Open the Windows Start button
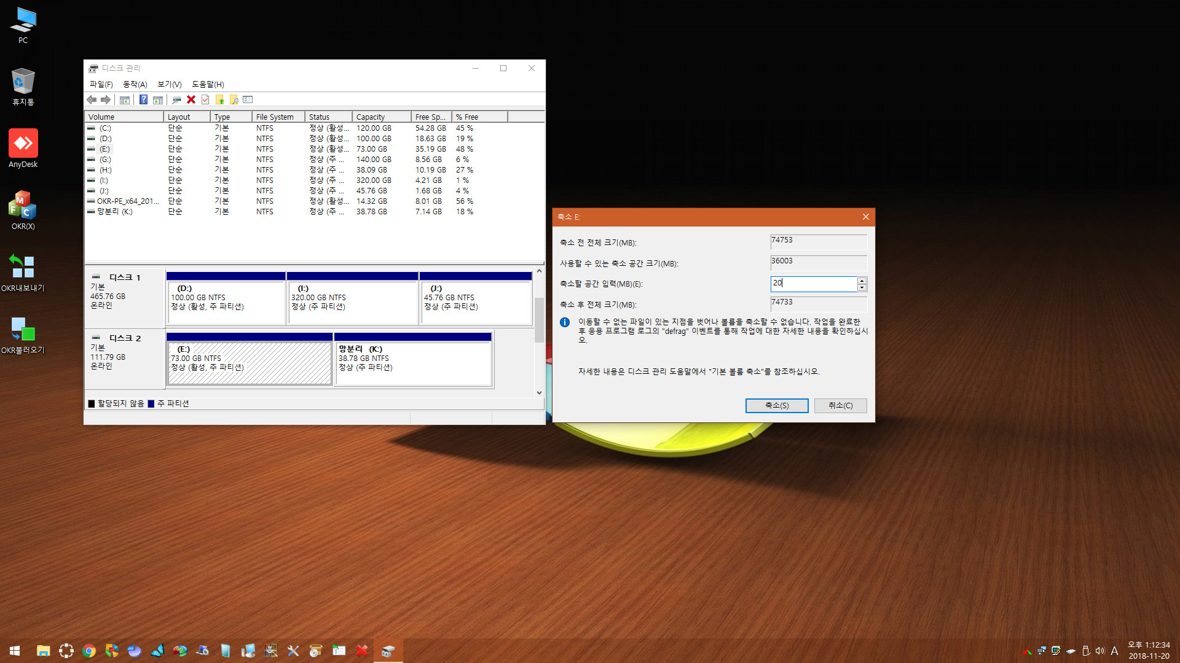This screenshot has width=1180, height=663. (x=15, y=651)
